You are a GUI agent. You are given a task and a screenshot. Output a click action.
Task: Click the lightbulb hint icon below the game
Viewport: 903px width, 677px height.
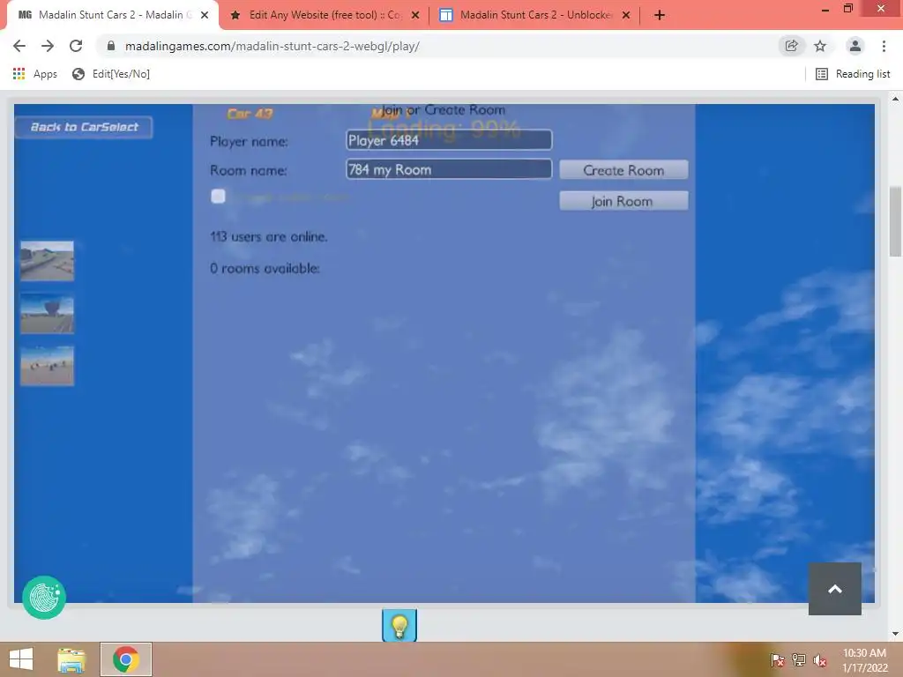click(x=399, y=625)
